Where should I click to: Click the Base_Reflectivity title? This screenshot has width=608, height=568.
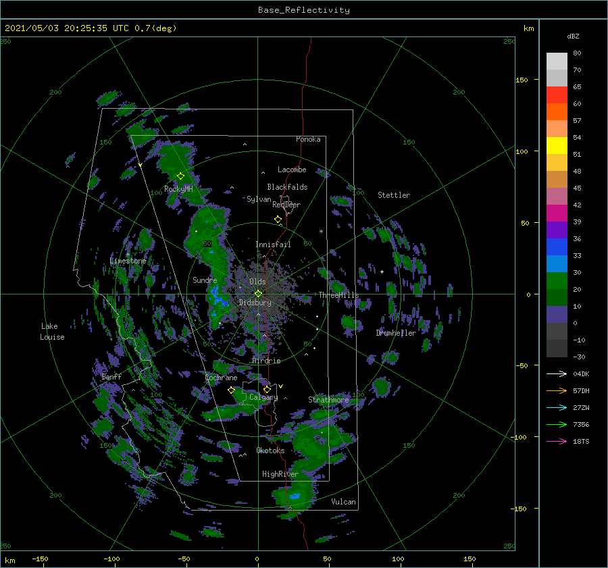pyautogui.click(x=303, y=10)
